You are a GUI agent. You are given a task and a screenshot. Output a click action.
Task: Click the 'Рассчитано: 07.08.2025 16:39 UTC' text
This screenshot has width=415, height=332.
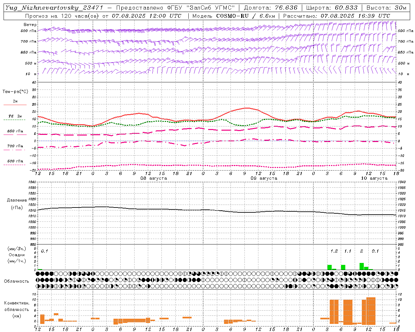click(x=337, y=16)
